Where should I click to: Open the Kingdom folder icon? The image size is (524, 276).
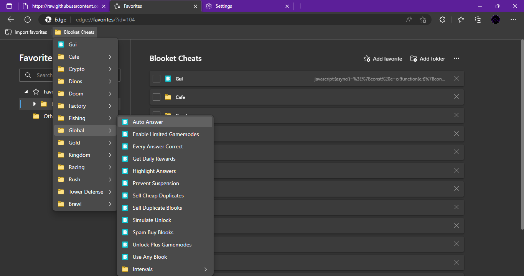(x=61, y=155)
